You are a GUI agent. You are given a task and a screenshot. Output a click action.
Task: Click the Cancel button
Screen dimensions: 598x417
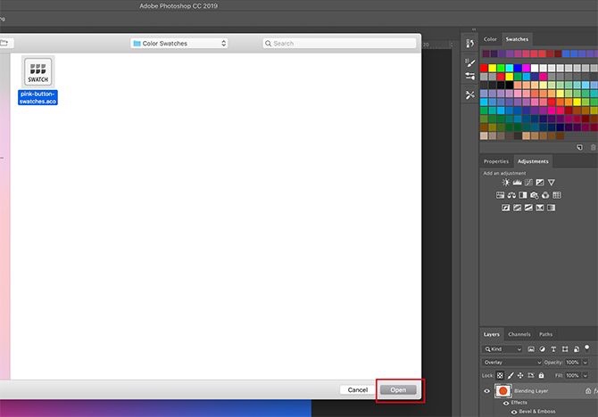click(x=357, y=389)
